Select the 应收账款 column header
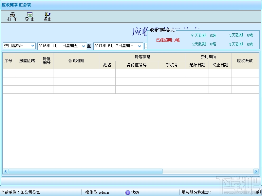262x196 pixels. [244, 61]
